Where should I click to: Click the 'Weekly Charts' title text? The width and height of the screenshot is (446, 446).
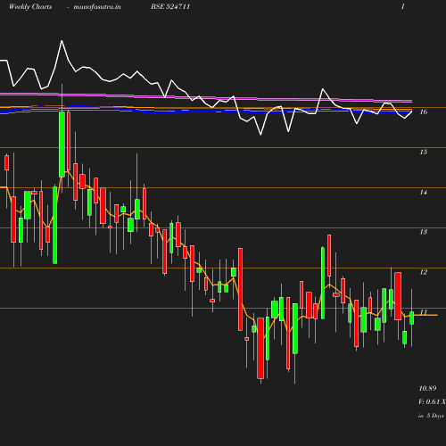30,6
